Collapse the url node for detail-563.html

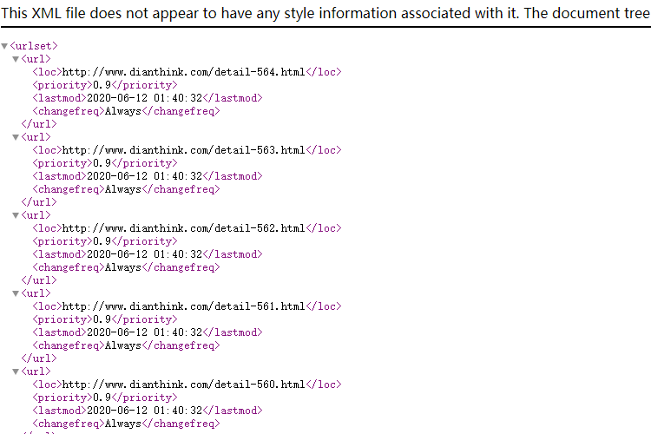click(16, 137)
